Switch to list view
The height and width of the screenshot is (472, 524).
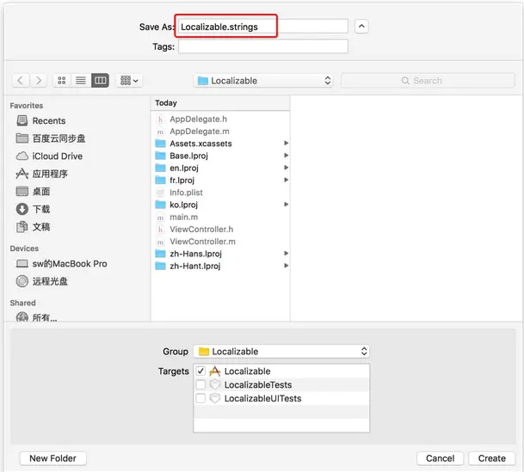[x=81, y=81]
